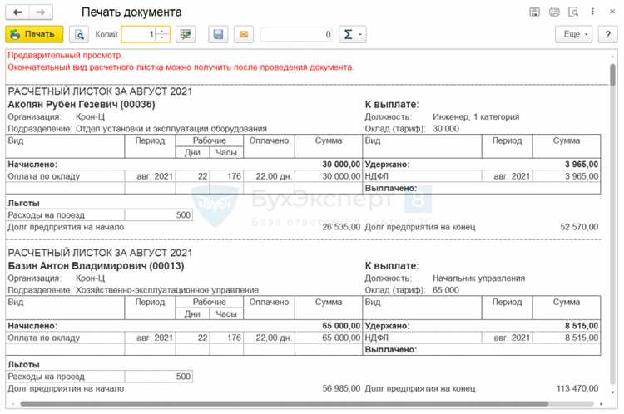The height and width of the screenshot is (414, 624).
Task: Click the back arrow navigation button
Action: (x=17, y=12)
